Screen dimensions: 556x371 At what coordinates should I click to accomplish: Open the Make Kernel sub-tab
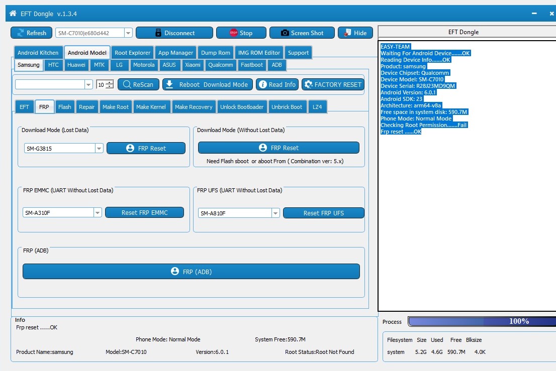pyautogui.click(x=151, y=107)
